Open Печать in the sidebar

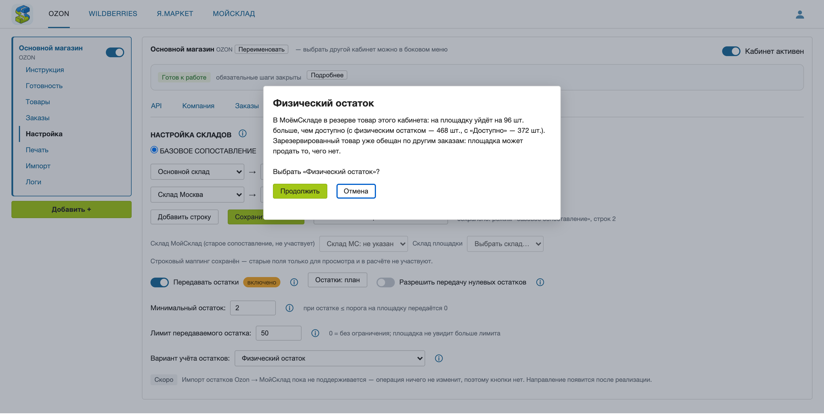37,150
